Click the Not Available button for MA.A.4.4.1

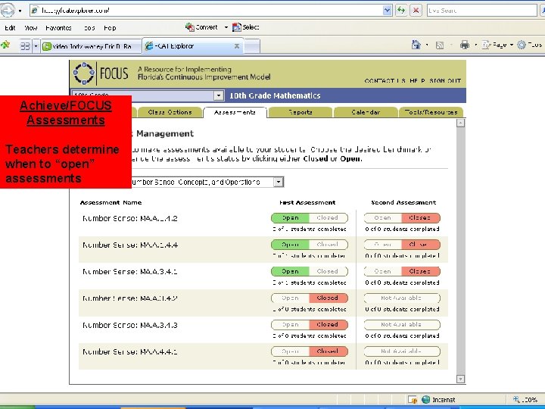tap(402, 351)
